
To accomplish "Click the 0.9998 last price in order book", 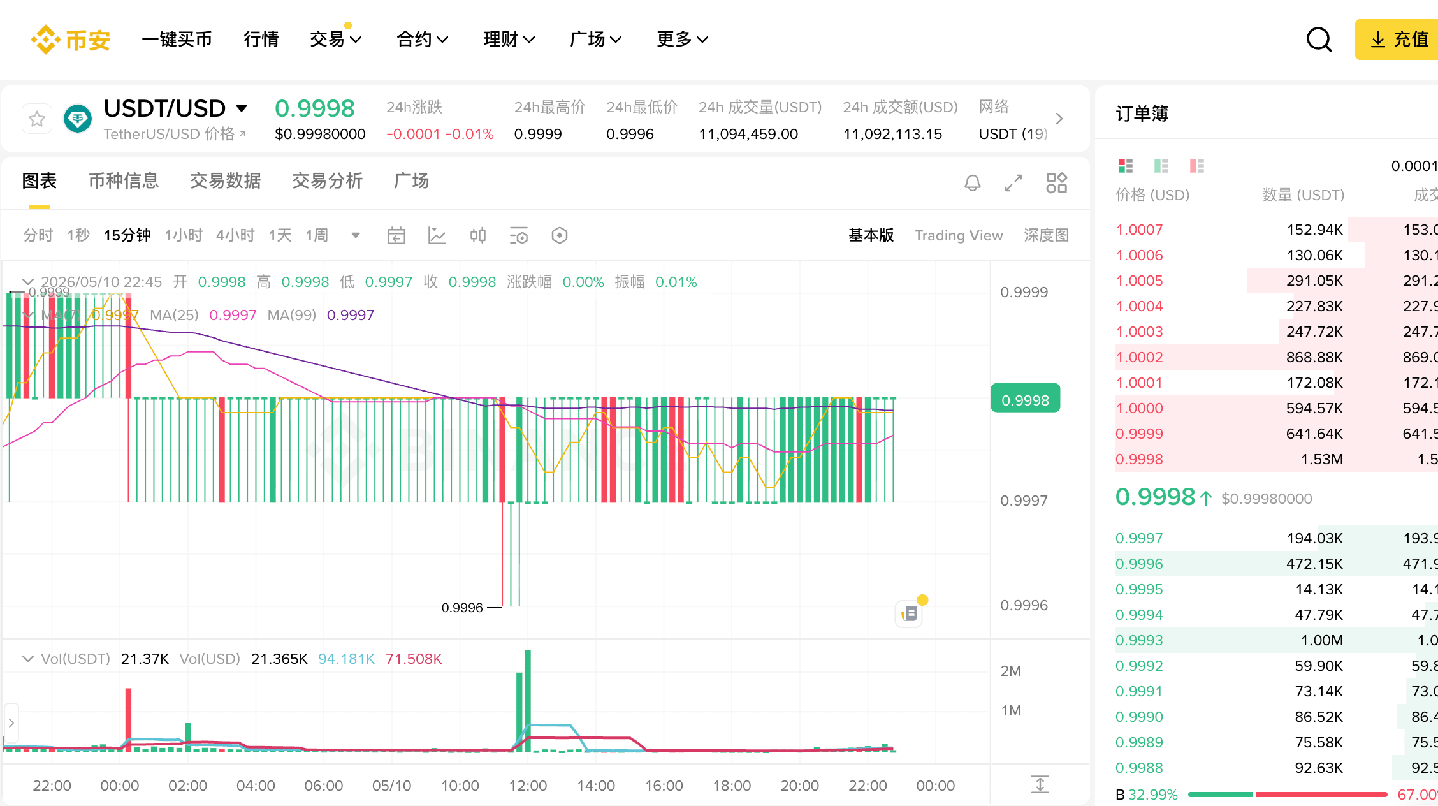I will pyautogui.click(x=1155, y=497).
